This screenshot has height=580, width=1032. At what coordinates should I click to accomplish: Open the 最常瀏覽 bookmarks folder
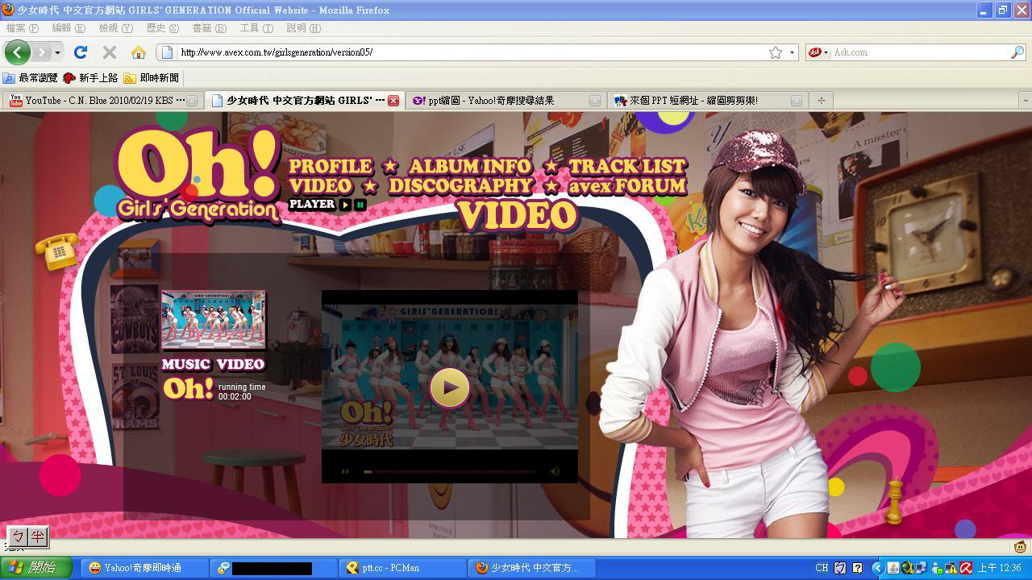click(31, 78)
